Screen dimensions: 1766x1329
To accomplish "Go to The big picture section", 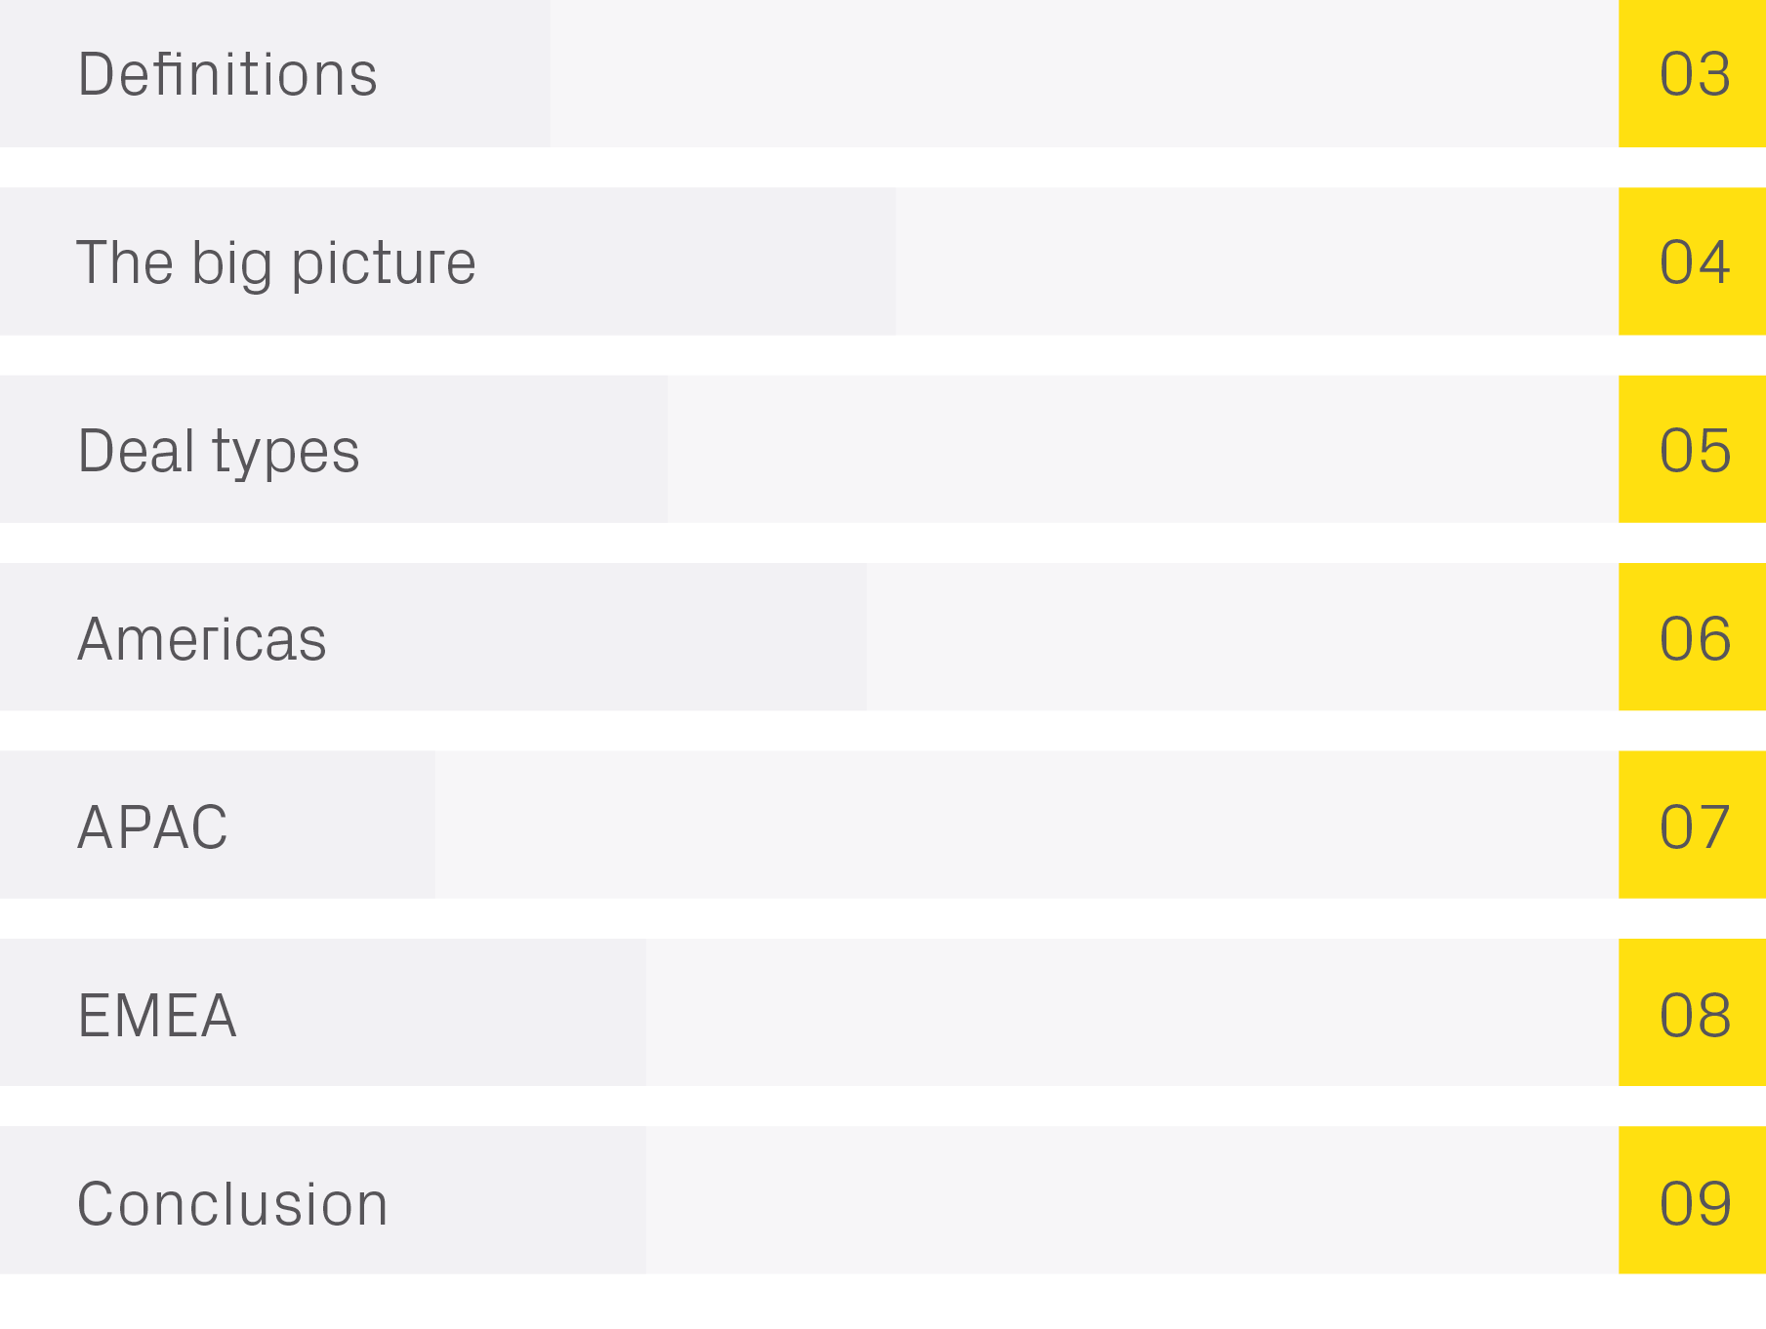I will click(276, 262).
